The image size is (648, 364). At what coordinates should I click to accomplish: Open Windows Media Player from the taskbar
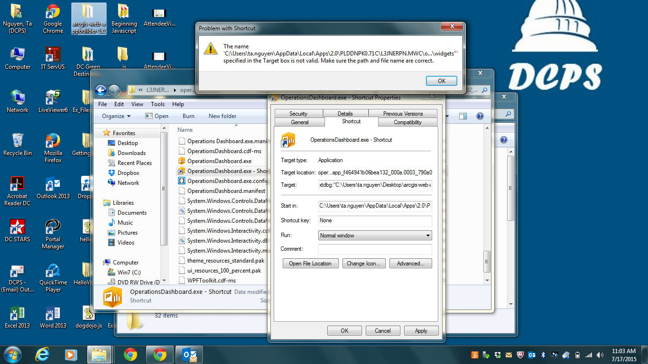pyautogui.click(x=70, y=355)
